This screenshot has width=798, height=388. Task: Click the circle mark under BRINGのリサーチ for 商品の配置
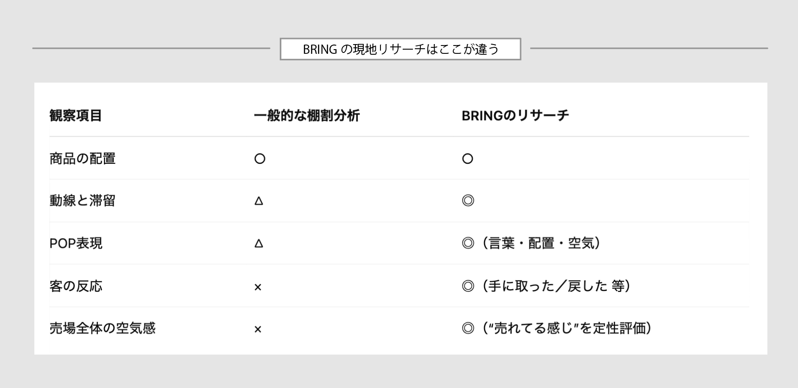468,159
